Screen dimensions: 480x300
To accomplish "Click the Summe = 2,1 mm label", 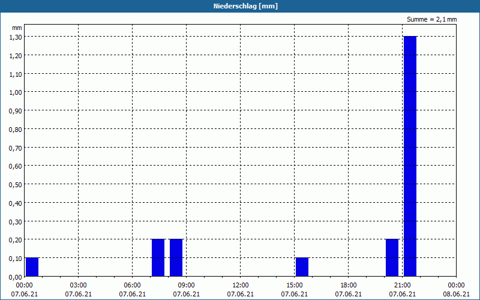I will (431, 19).
